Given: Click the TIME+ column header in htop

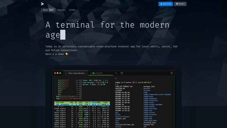Looking at the screenshot, I should 106,102.
